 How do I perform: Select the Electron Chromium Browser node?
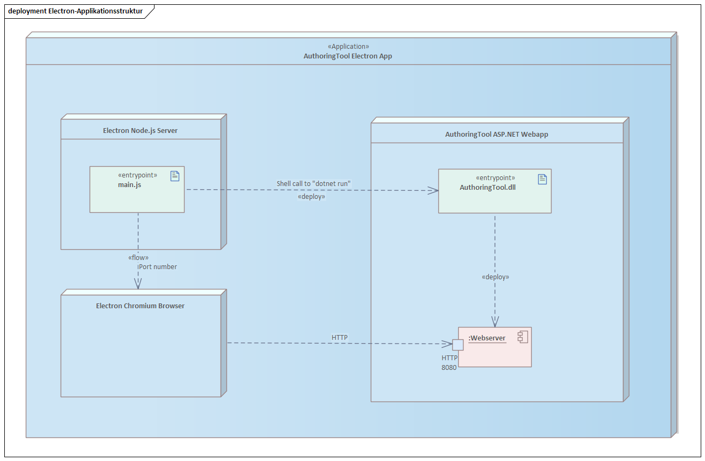(141, 354)
